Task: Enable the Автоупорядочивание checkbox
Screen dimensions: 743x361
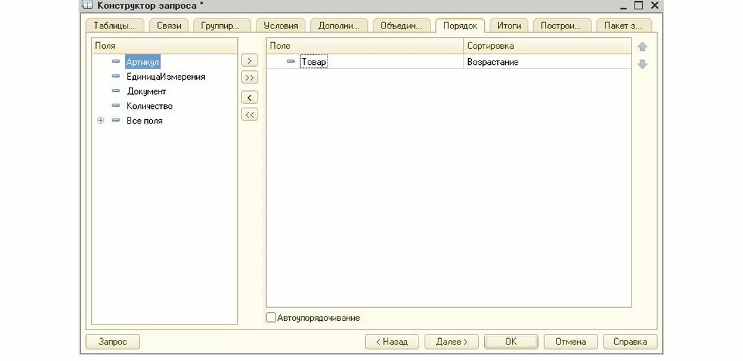Action: [271, 318]
